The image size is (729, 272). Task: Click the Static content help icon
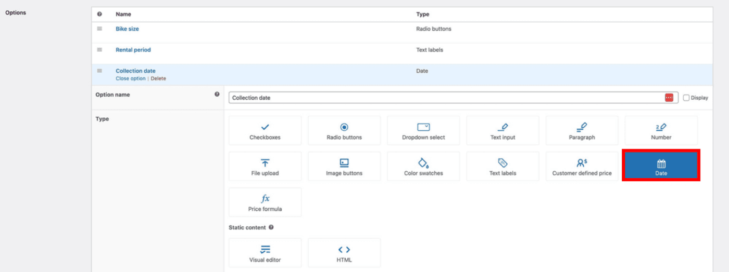tap(271, 227)
